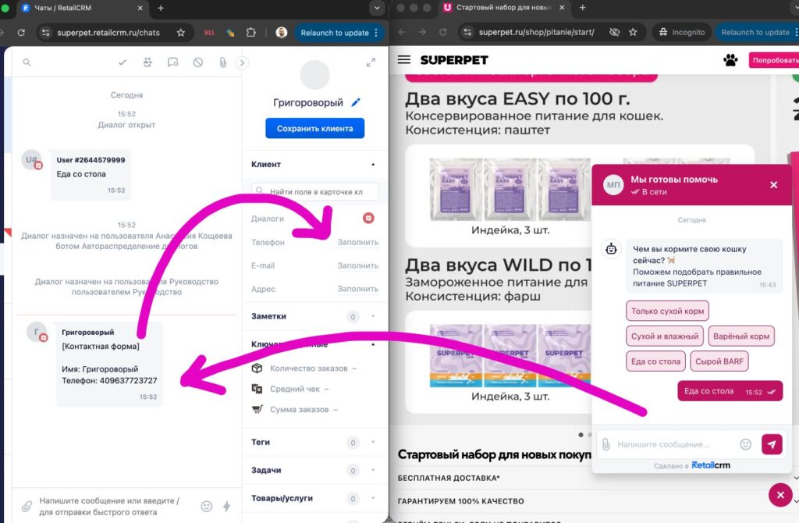Choose Варёный корм reply

741,336
